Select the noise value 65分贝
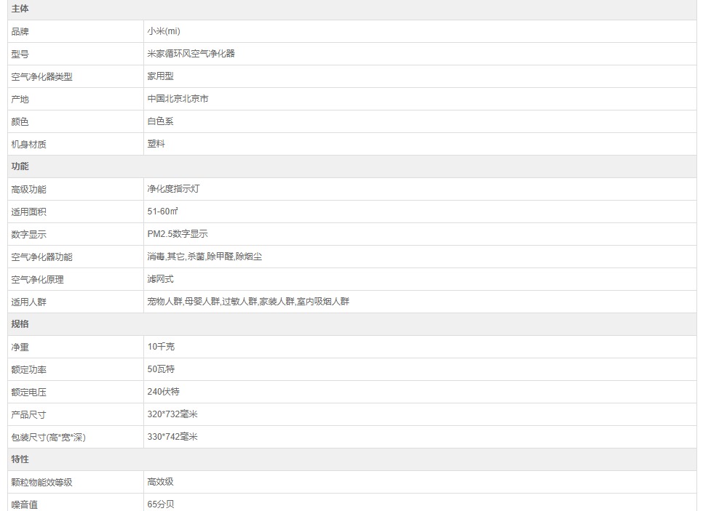The height and width of the screenshot is (511, 703). [x=161, y=504]
